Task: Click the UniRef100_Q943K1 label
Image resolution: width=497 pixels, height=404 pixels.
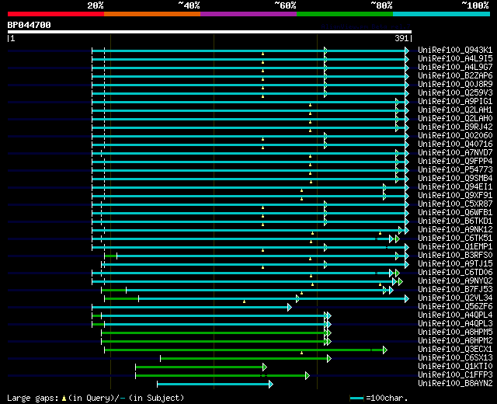Action: click(455, 50)
